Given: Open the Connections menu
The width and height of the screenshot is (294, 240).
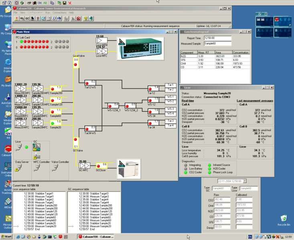Looking at the screenshot, I should click(x=59, y=12).
